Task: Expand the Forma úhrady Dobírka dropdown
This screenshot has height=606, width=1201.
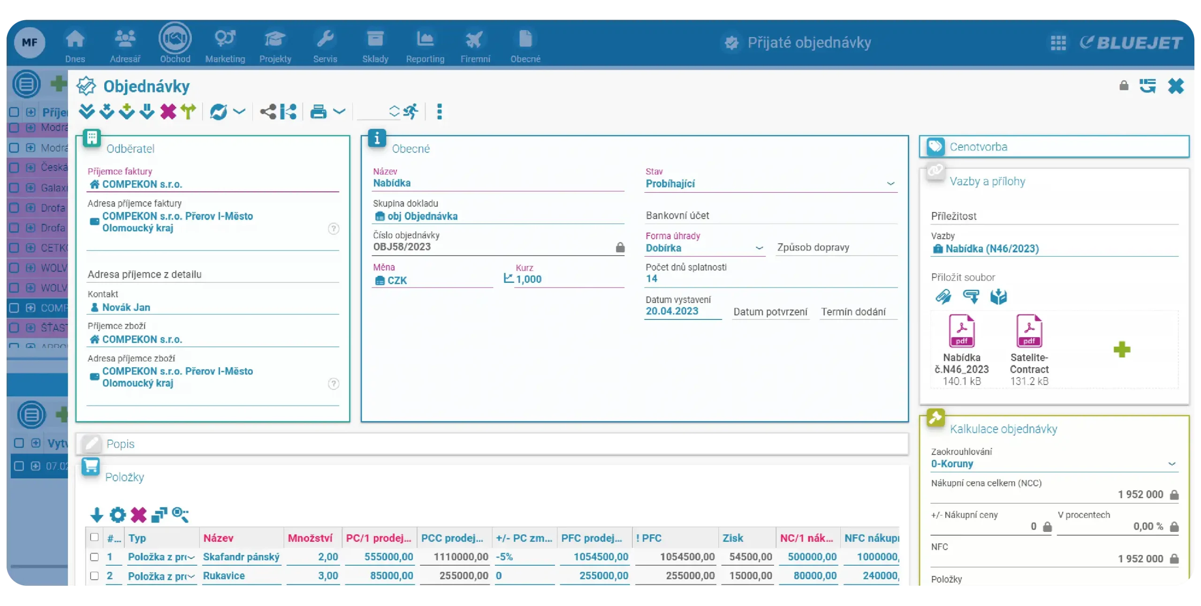Action: 759,248
